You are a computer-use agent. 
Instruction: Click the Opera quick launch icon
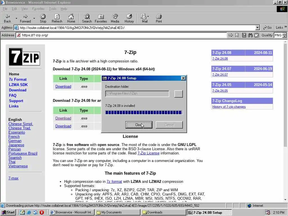42,212
